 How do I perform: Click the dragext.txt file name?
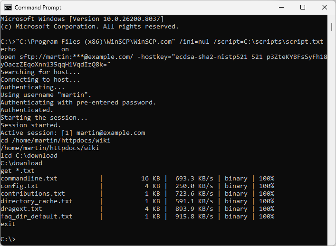click(x=21, y=209)
